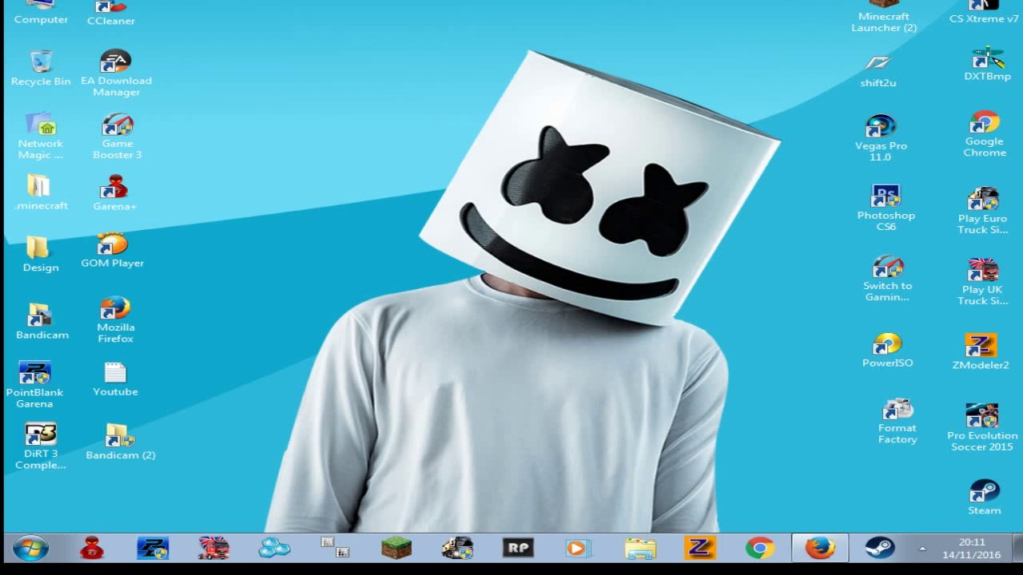Viewport: 1023px width, 575px height.
Task: Open the Windows Start menu
Action: tap(30, 549)
